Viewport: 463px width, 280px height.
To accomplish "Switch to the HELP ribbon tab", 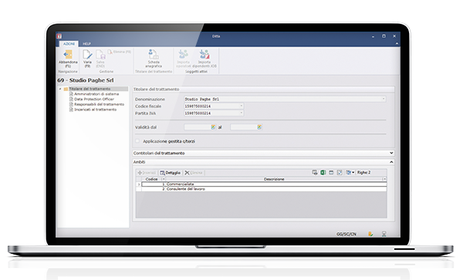I will pyautogui.click(x=86, y=44).
